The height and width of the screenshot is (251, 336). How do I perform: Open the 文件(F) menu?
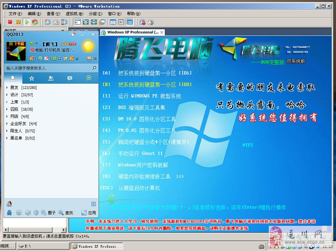click(x=15, y=14)
